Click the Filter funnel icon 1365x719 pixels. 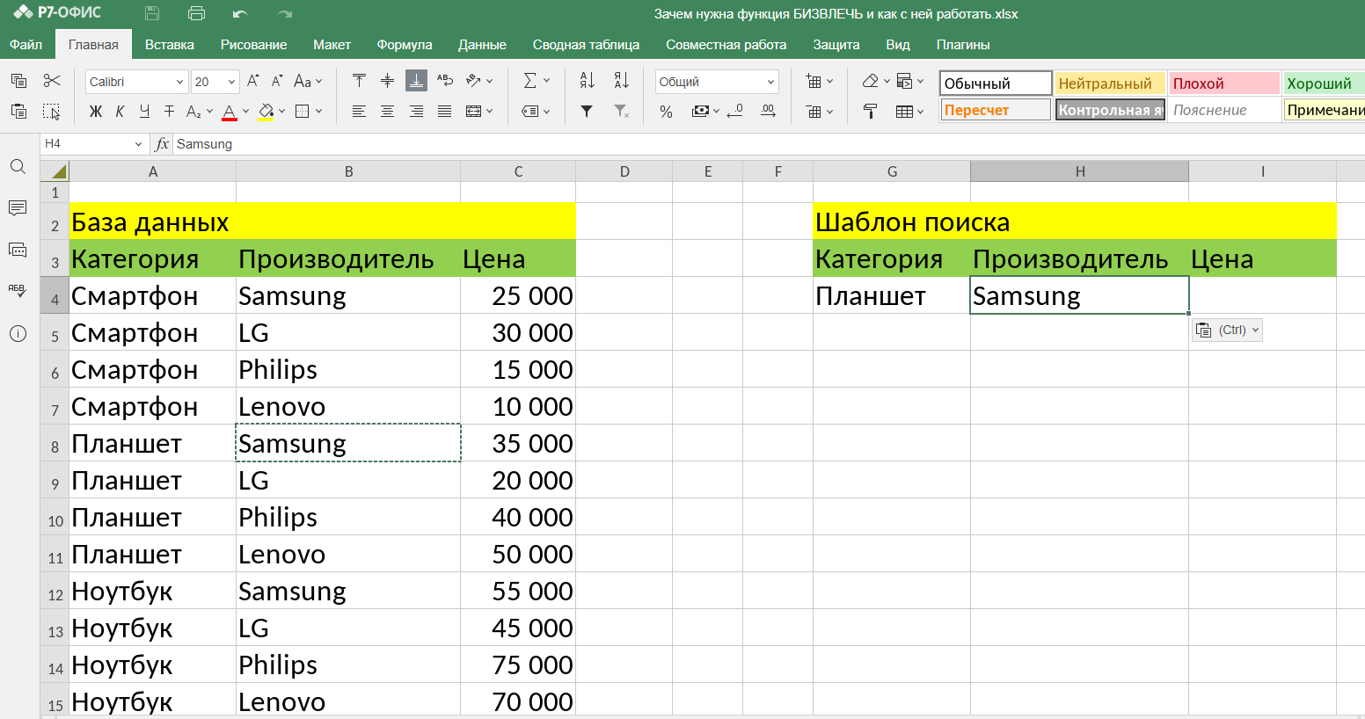pos(587,111)
